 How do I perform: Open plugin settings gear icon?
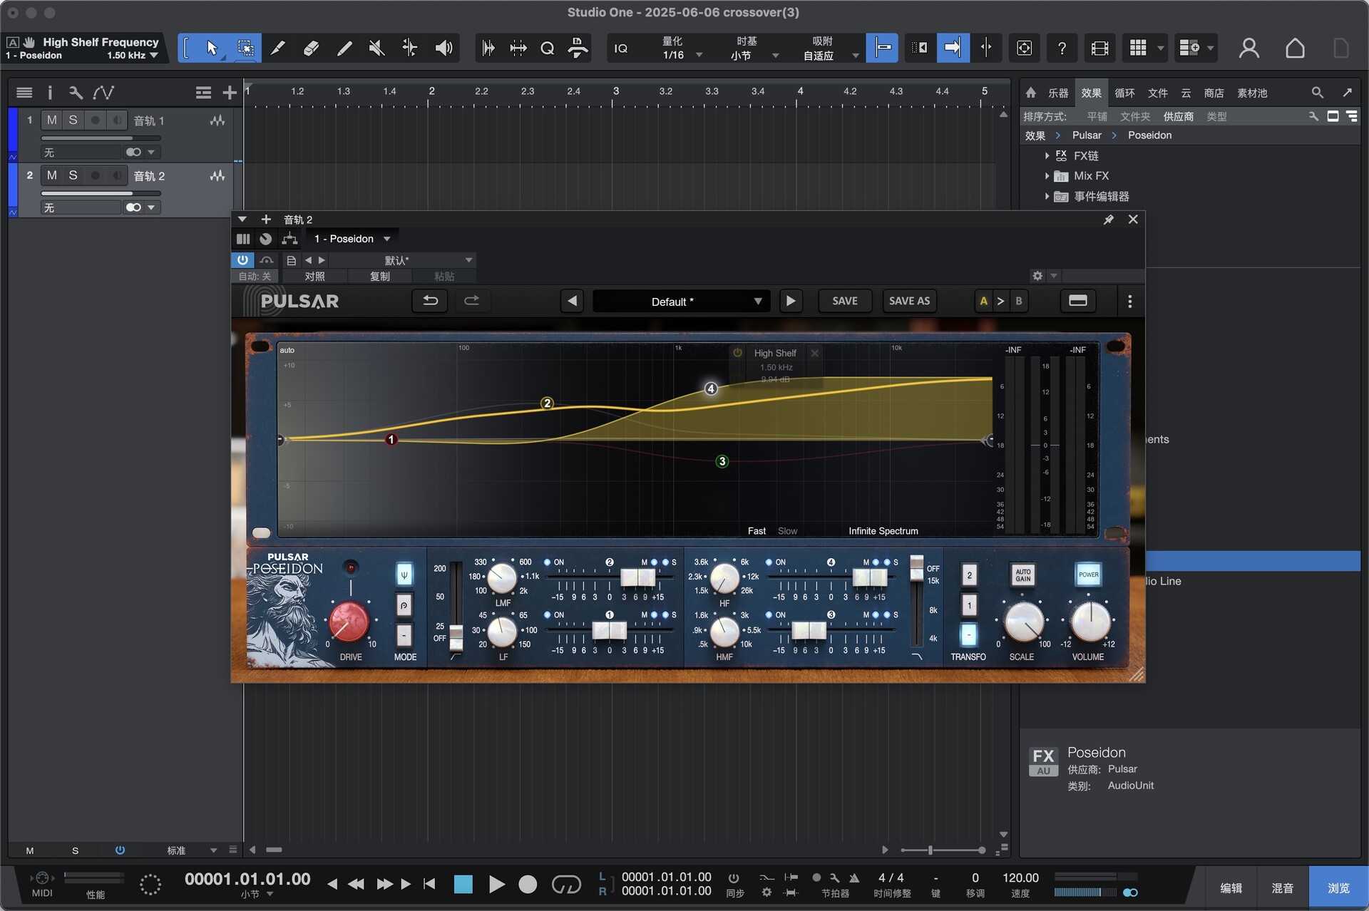[x=1037, y=276]
